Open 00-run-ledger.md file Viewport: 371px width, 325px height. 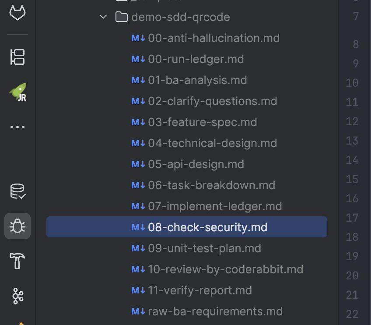click(x=196, y=59)
